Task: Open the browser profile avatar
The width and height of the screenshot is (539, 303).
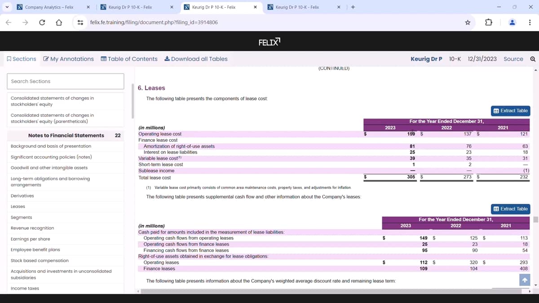Action: tap(512, 22)
